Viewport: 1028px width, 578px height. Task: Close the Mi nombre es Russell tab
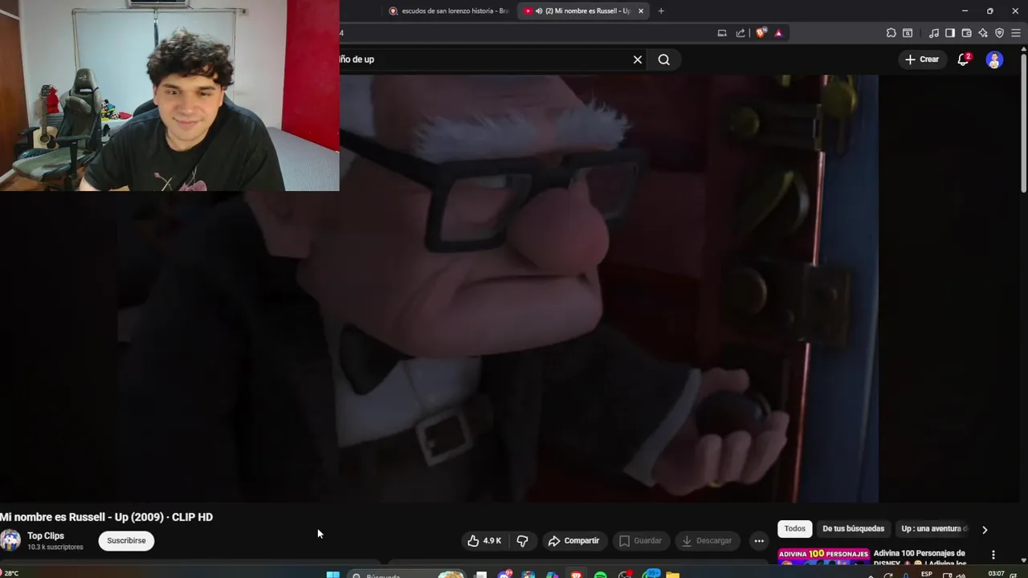[641, 10]
